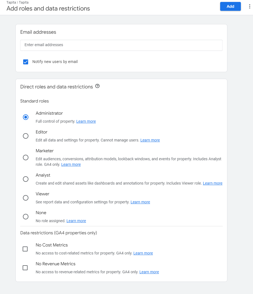
Task: Select the Editor role radio button
Action: pos(26,136)
